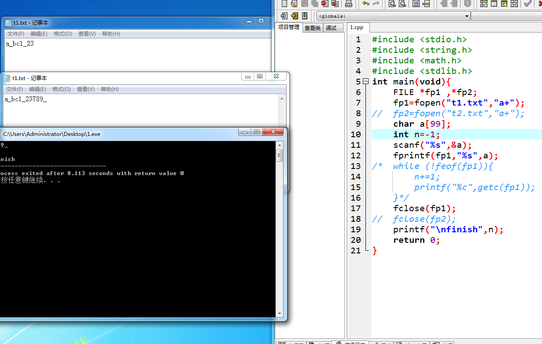Click the grayed-out Save icon
The width and height of the screenshot is (542, 344).
pyautogui.click(x=304, y=4)
